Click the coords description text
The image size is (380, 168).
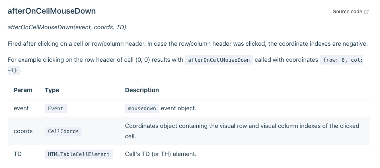tap(242, 131)
